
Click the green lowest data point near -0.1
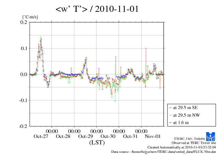tap(115, 101)
